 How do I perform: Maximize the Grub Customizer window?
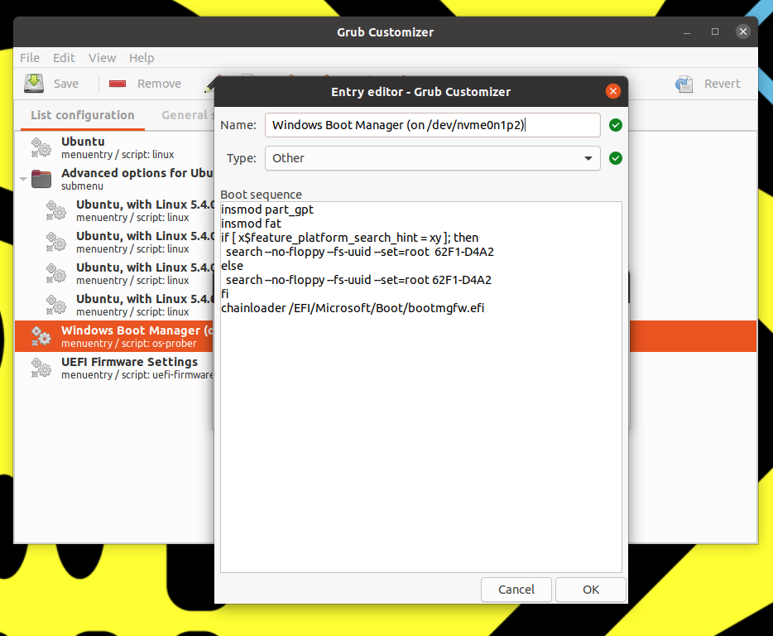pos(715,31)
